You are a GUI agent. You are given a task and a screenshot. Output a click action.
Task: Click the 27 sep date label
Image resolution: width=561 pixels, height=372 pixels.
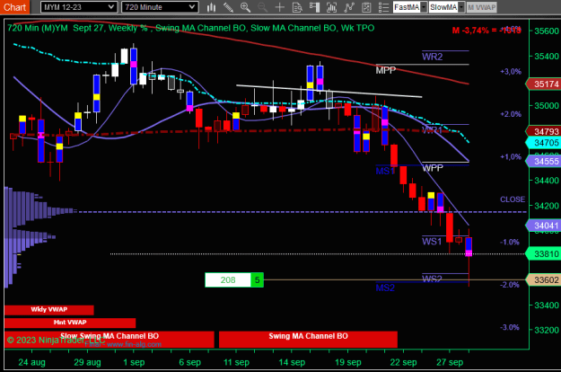(450, 362)
